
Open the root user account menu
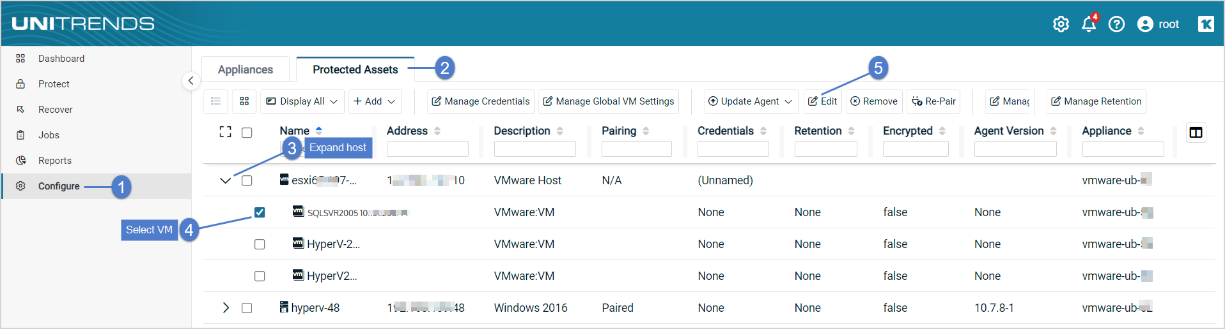(x=1158, y=24)
